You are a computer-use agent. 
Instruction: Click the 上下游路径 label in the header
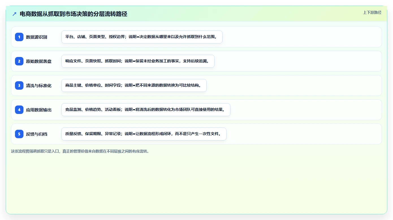(372, 12)
